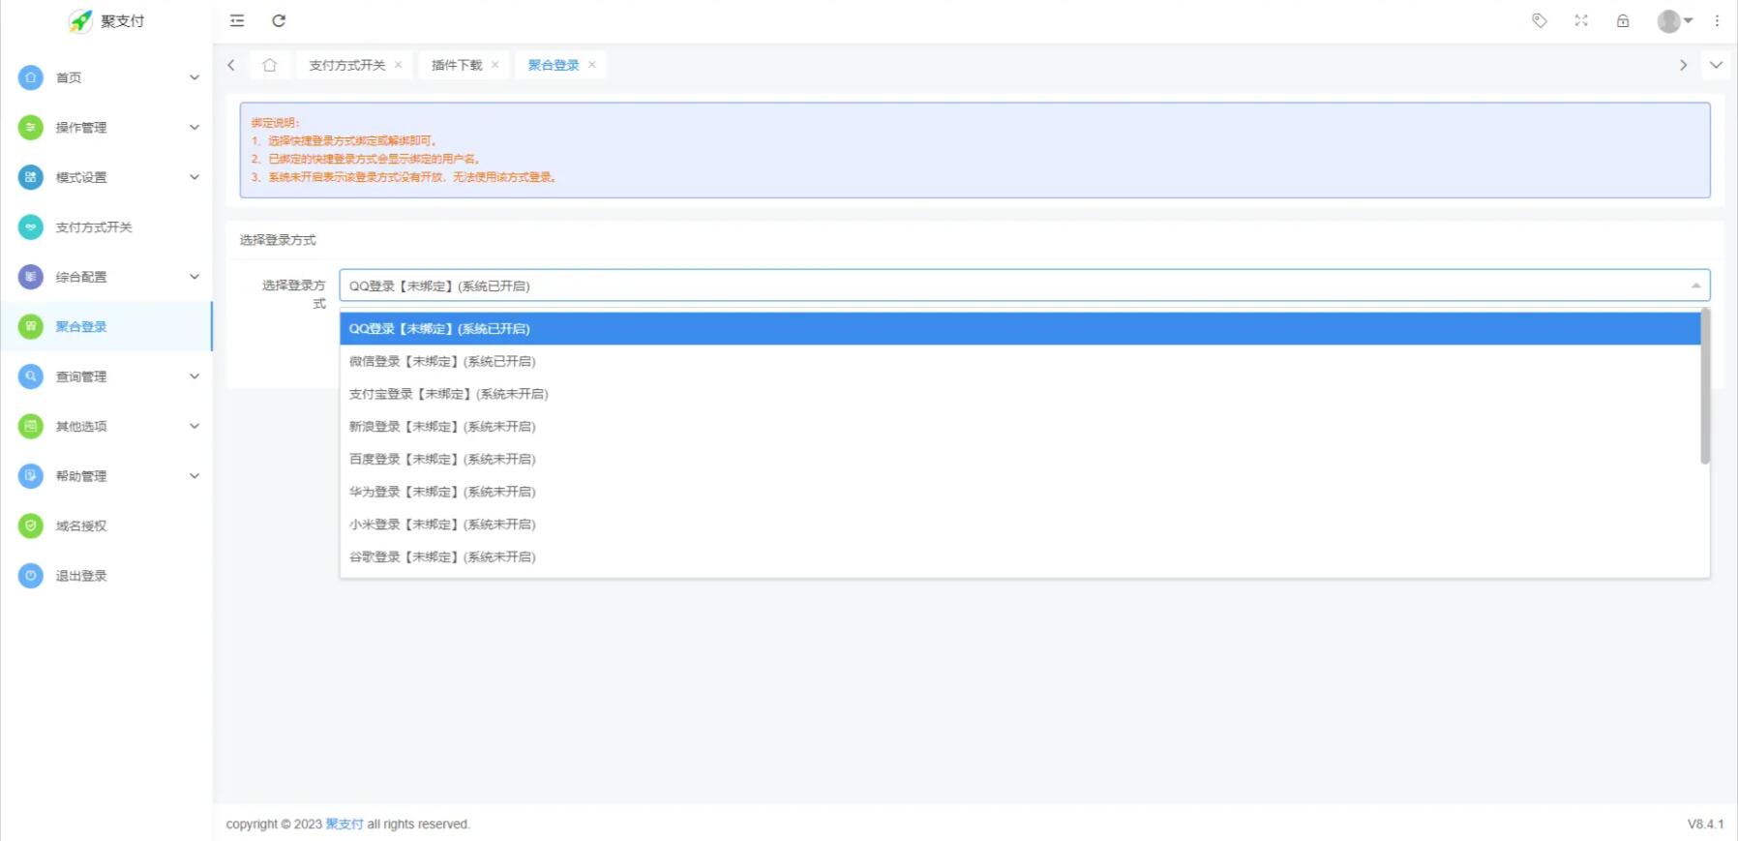Close the 插件下载 tab

coord(494,65)
